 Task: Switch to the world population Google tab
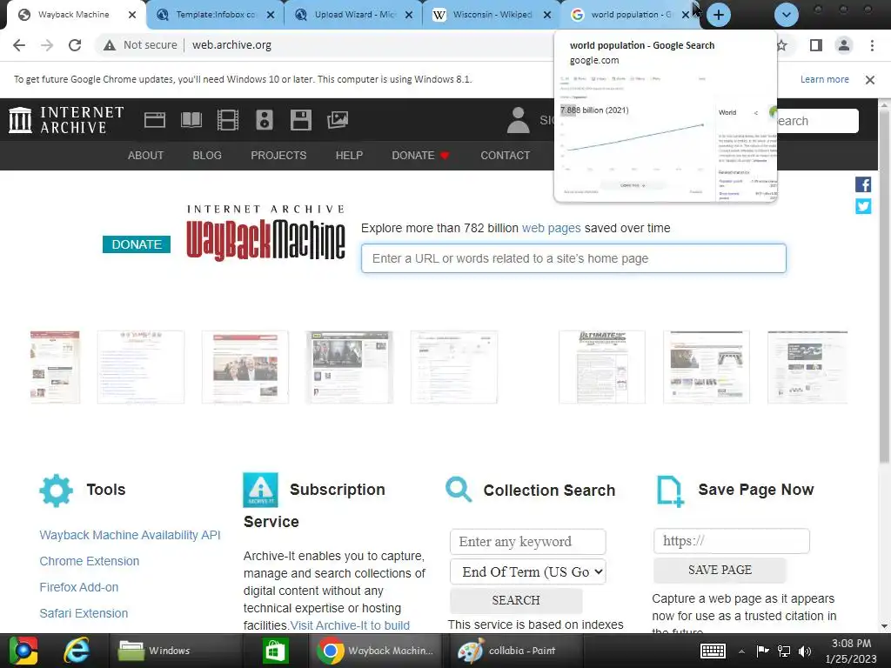[630, 15]
